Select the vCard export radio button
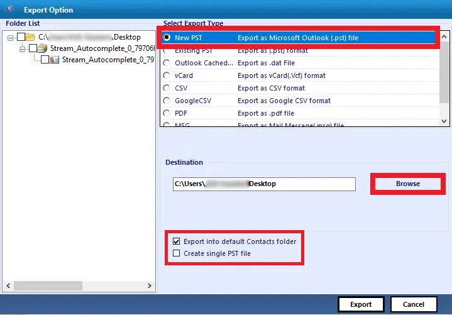Viewport: 452px width, 315px height. 167,75
